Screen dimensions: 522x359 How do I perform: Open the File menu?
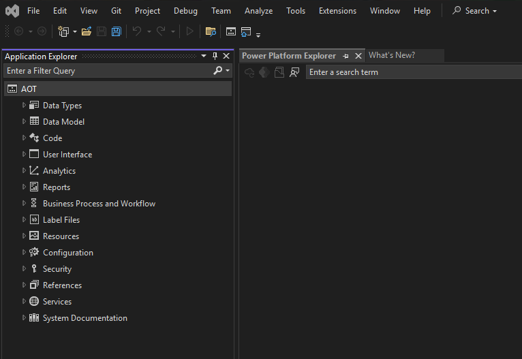point(33,11)
